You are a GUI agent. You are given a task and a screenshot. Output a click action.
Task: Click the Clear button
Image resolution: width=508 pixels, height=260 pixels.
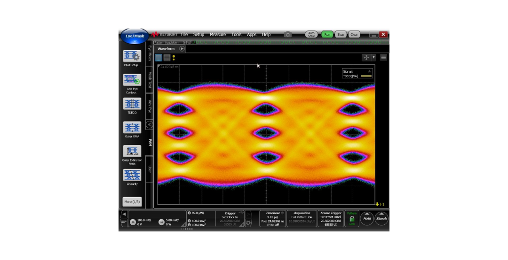[354, 34]
